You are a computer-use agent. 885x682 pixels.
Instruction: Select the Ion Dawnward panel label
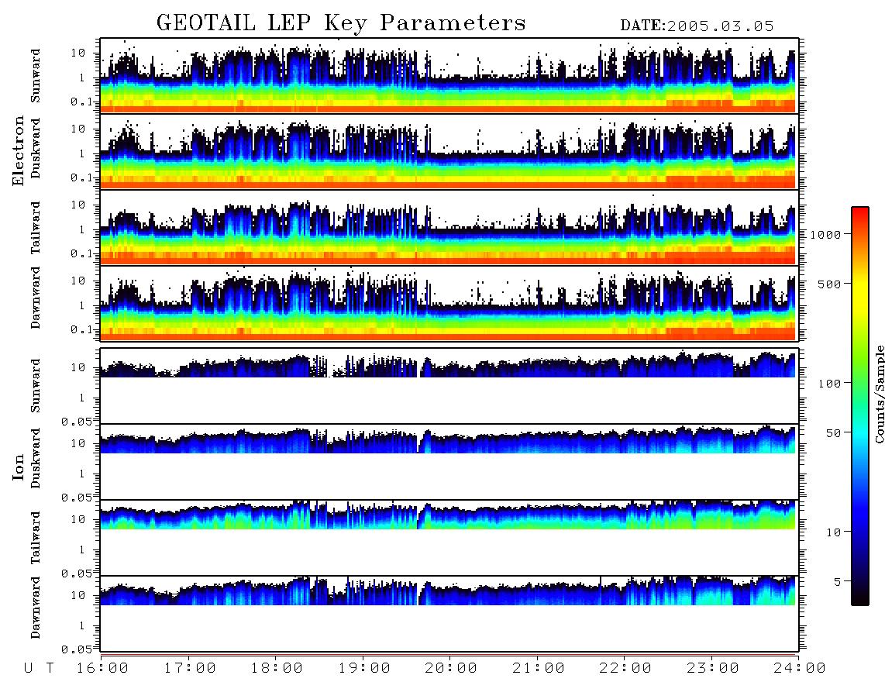pos(36,608)
